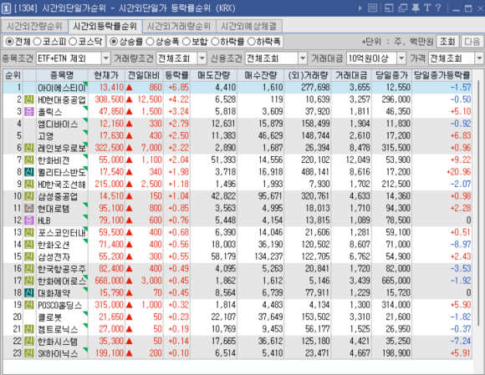Click the 증 badge beside 홀릭스
The height and width of the screenshot is (375, 485).
(x=29, y=112)
